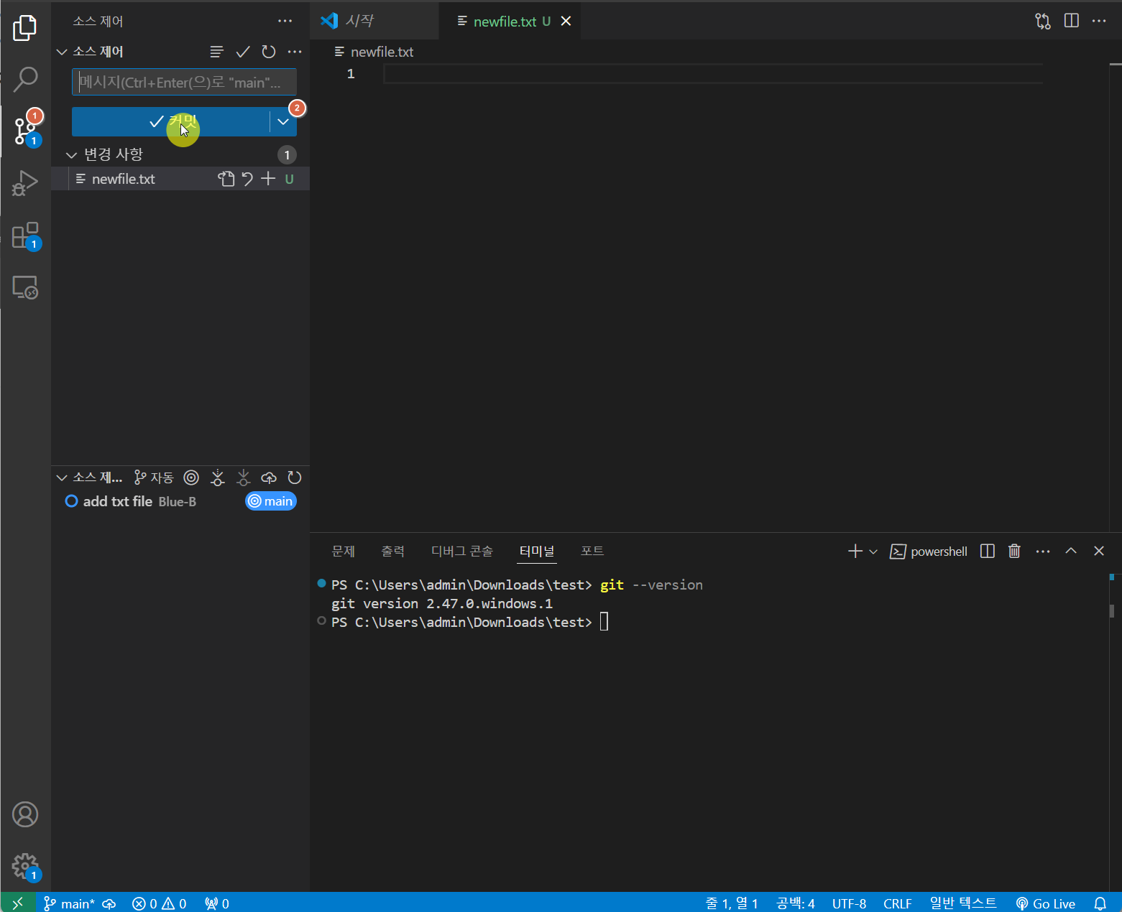Focus the commit message input field

click(x=184, y=82)
